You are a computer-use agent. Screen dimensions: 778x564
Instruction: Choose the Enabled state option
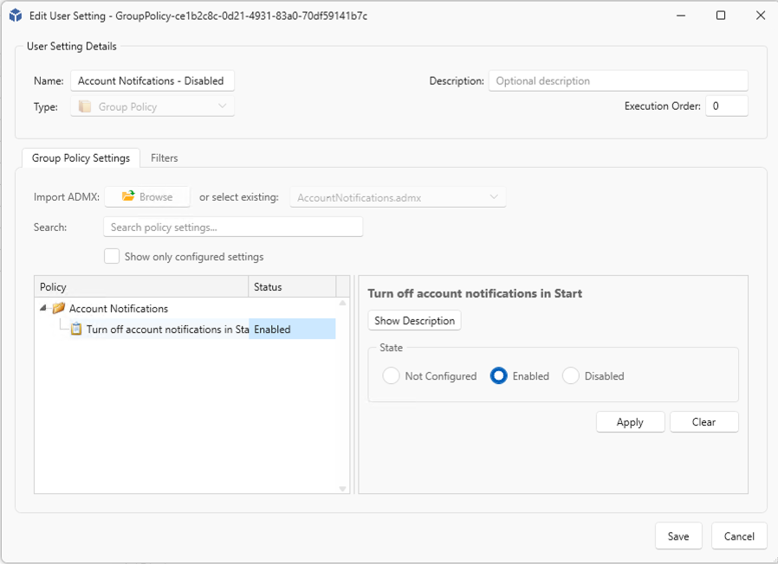(x=498, y=376)
